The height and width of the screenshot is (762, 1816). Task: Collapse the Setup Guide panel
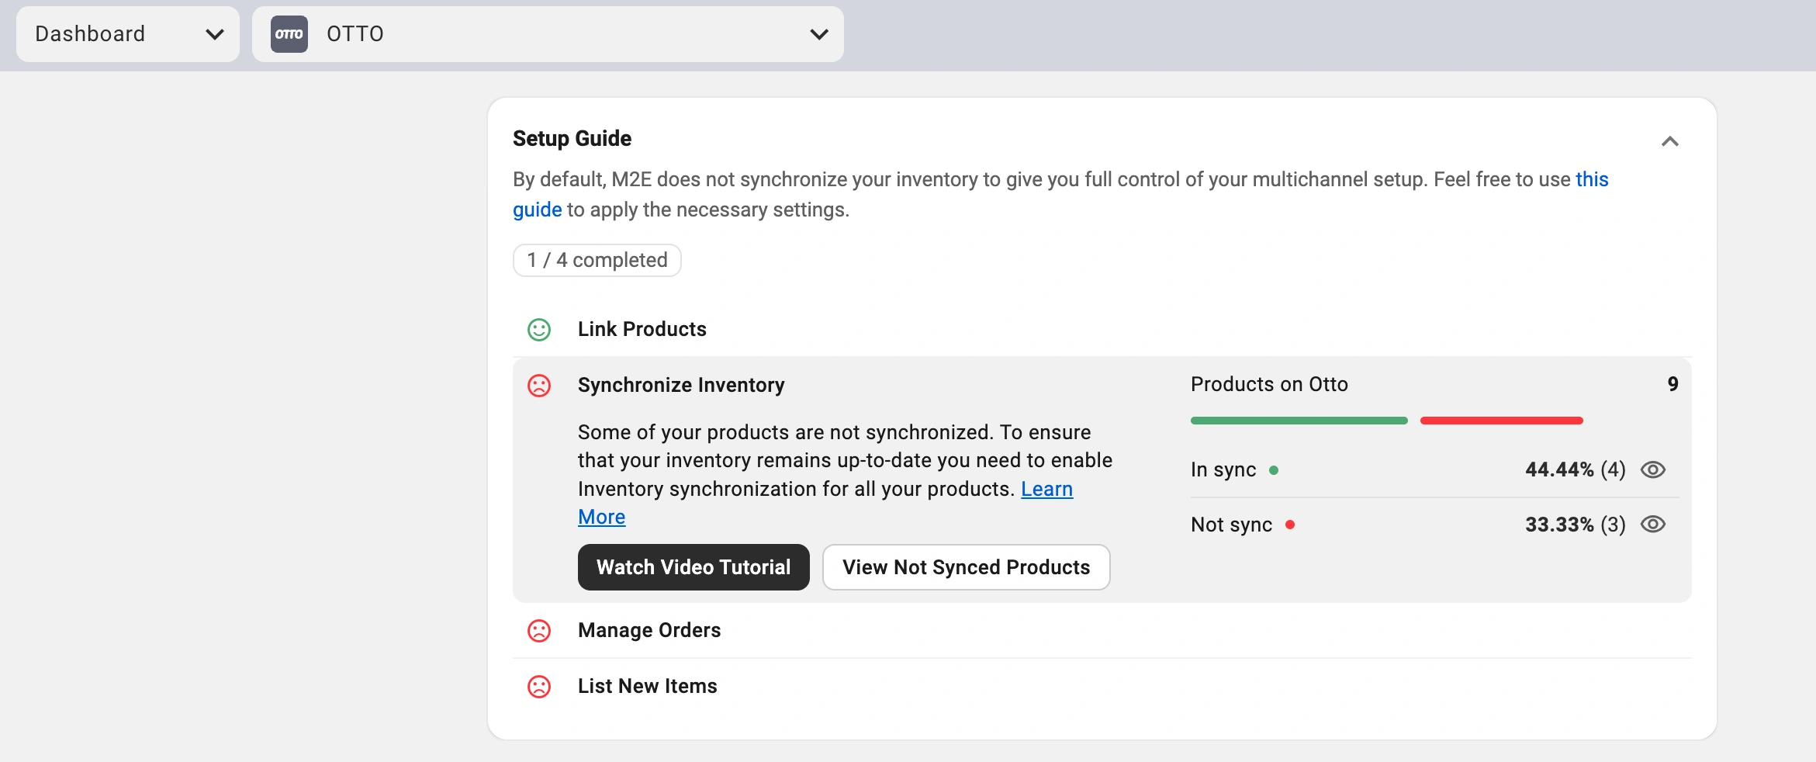coord(1669,141)
